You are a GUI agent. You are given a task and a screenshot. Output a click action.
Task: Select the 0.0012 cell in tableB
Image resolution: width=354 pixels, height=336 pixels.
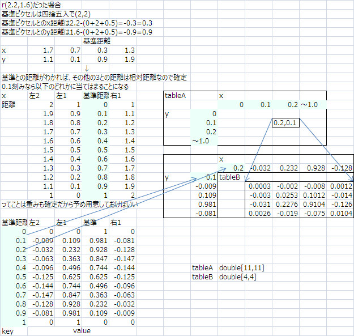pyautogui.click(x=341, y=186)
